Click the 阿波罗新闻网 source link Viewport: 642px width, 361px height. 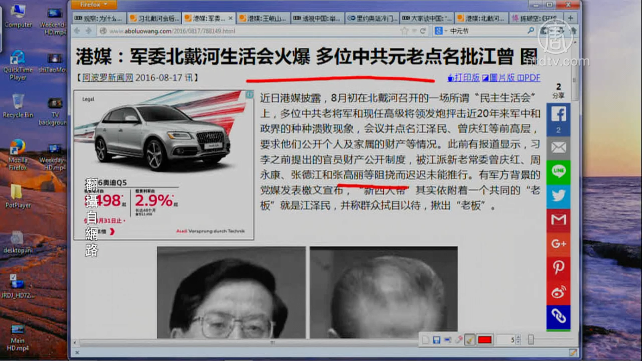[107, 78]
